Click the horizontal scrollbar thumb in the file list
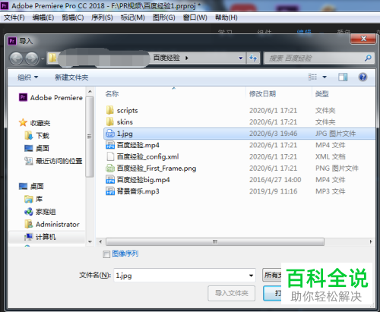380x312 pixels. tap(215, 241)
